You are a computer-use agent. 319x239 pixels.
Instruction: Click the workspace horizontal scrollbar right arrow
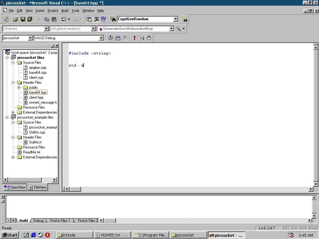54,180
